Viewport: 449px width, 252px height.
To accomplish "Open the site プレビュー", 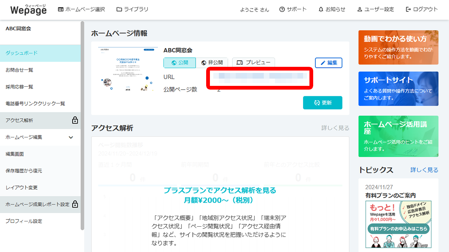I will (x=253, y=62).
